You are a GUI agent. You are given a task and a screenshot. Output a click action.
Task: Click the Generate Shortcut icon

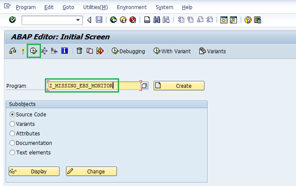[x=233, y=20]
